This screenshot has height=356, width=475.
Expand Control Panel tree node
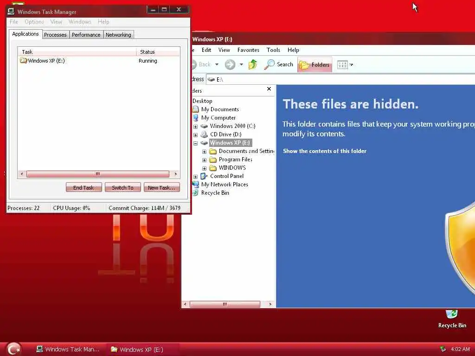[x=195, y=177]
